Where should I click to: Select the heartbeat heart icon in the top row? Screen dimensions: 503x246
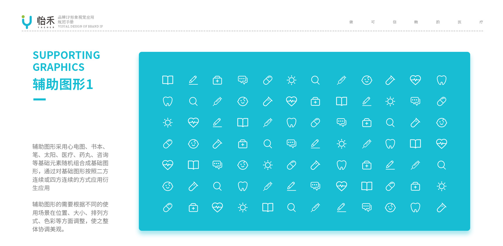(x=415, y=80)
